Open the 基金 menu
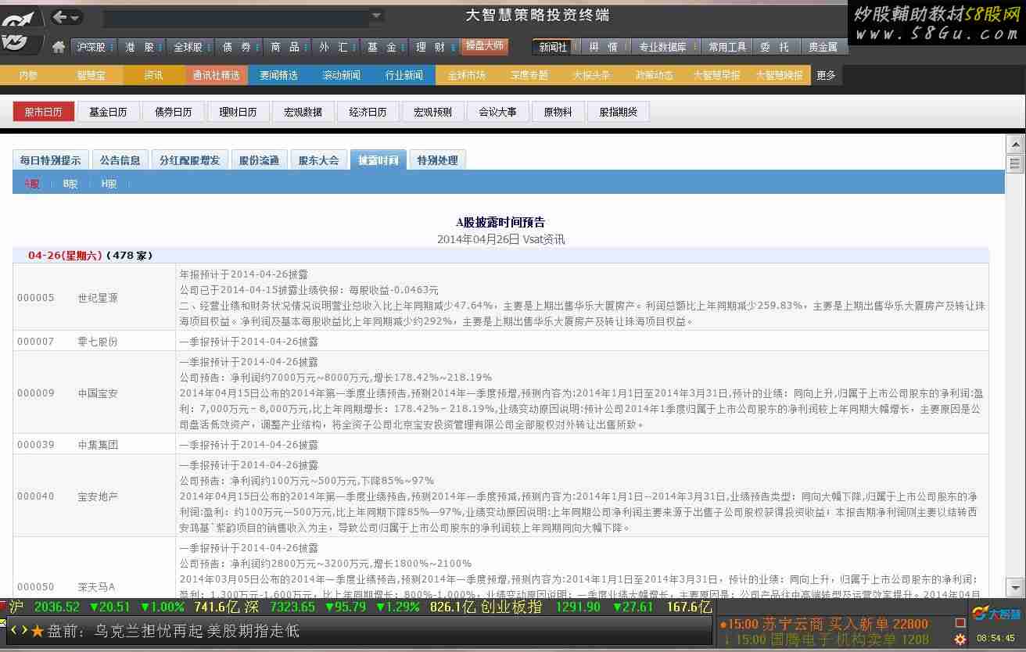The height and width of the screenshot is (652, 1026). coord(384,47)
